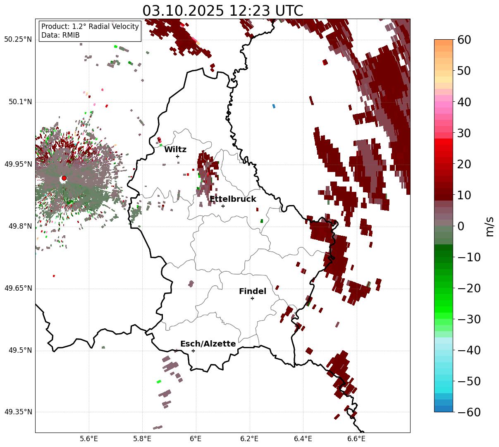Click the m/s colorbar unit label
This screenshot has width=499, height=447.
click(489, 226)
